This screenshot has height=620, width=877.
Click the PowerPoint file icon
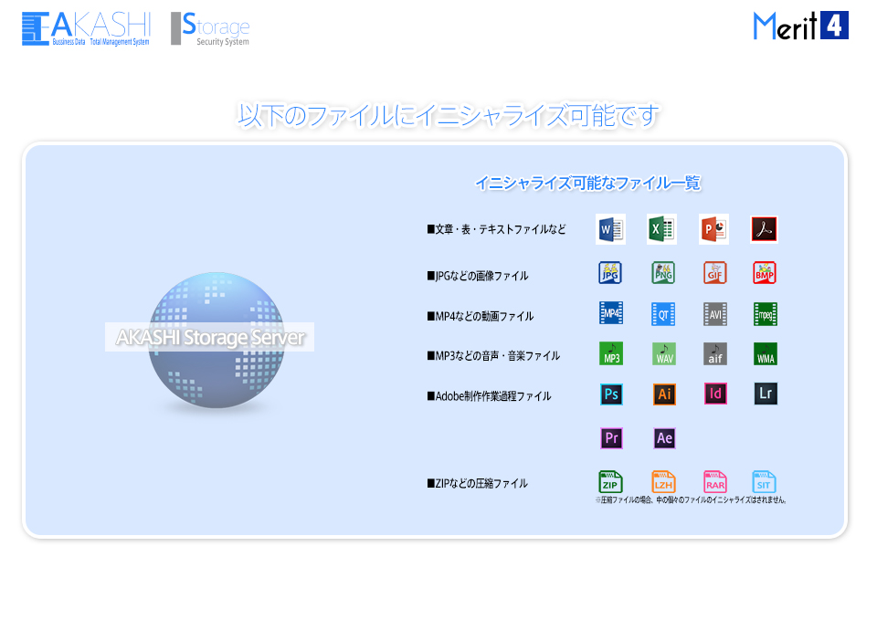[x=713, y=229]
